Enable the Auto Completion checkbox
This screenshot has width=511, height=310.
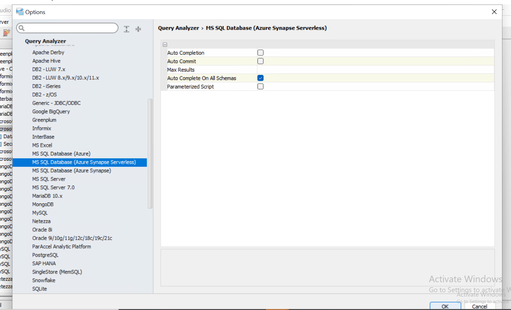click(x=260, y=52)
